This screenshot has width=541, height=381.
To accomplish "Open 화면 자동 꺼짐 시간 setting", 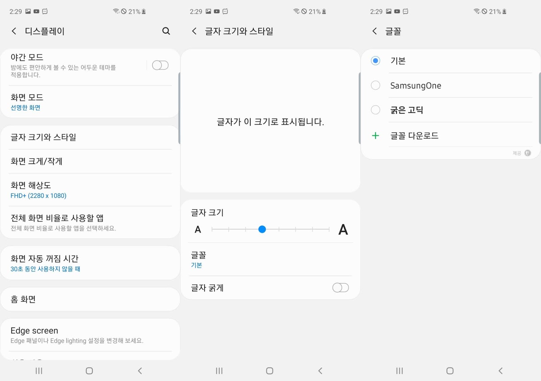I will pos(90,263).
